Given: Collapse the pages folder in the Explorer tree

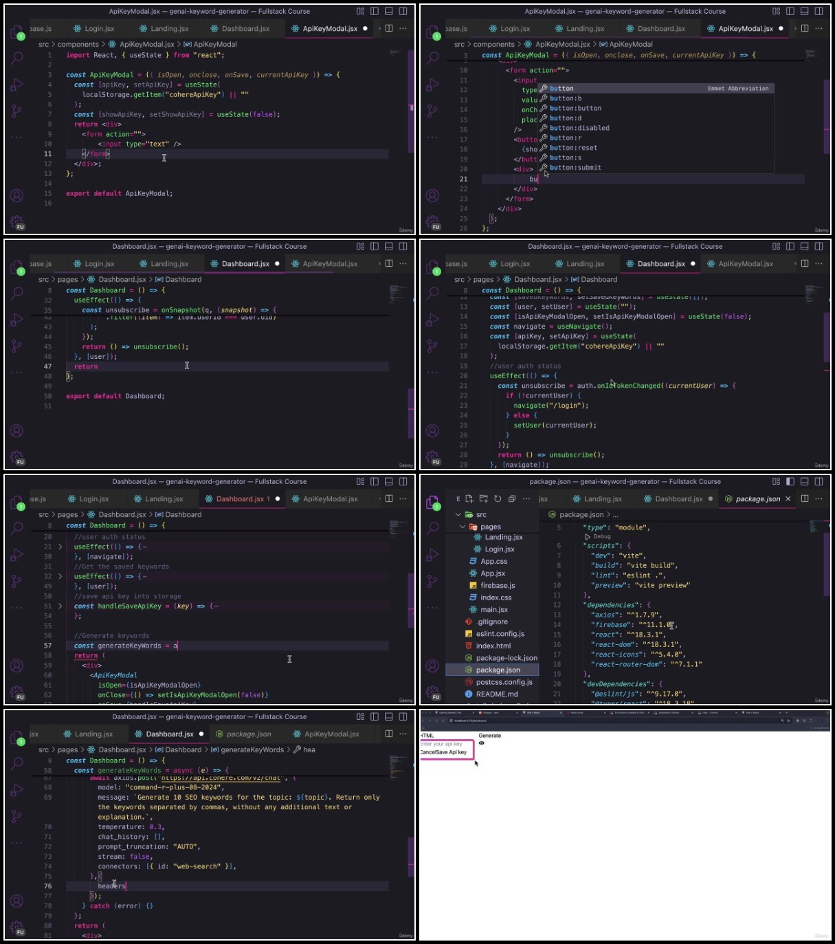Looking at the screenshot, I should click(x=463, y=527).
